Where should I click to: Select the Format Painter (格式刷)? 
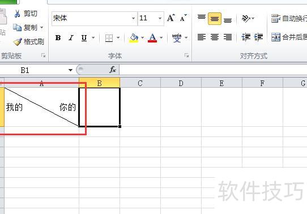point(28,42)
